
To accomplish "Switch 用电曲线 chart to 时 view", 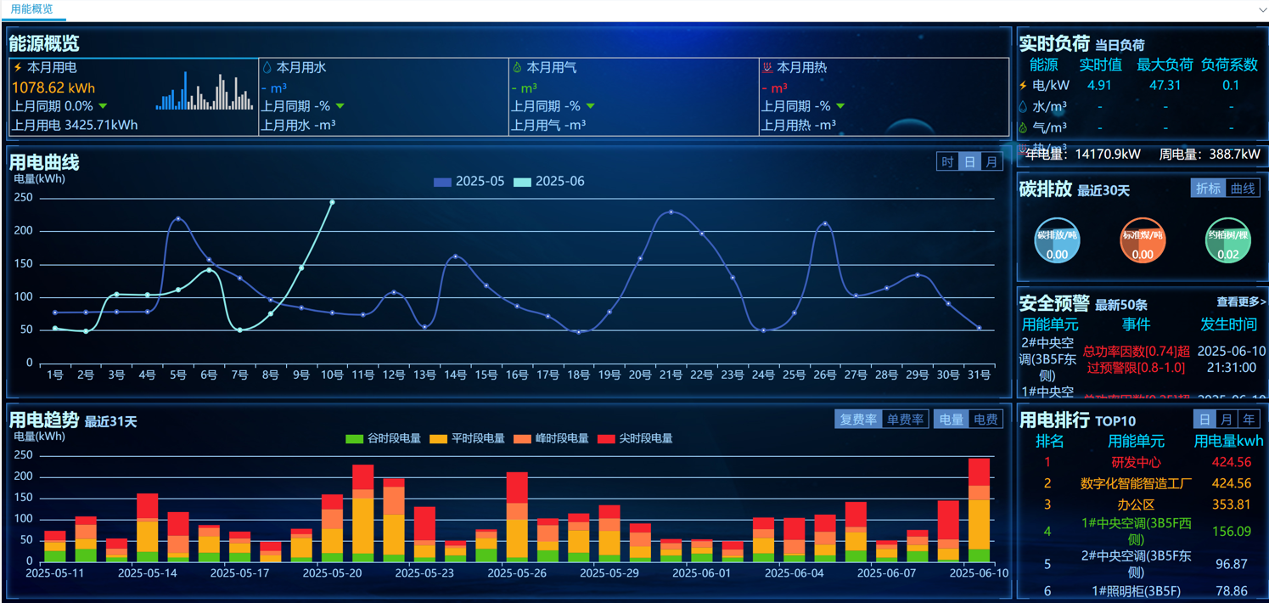I will pos(947,162).
